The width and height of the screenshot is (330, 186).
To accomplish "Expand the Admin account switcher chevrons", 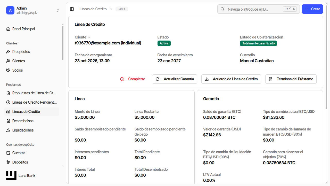I will (58, 10).
